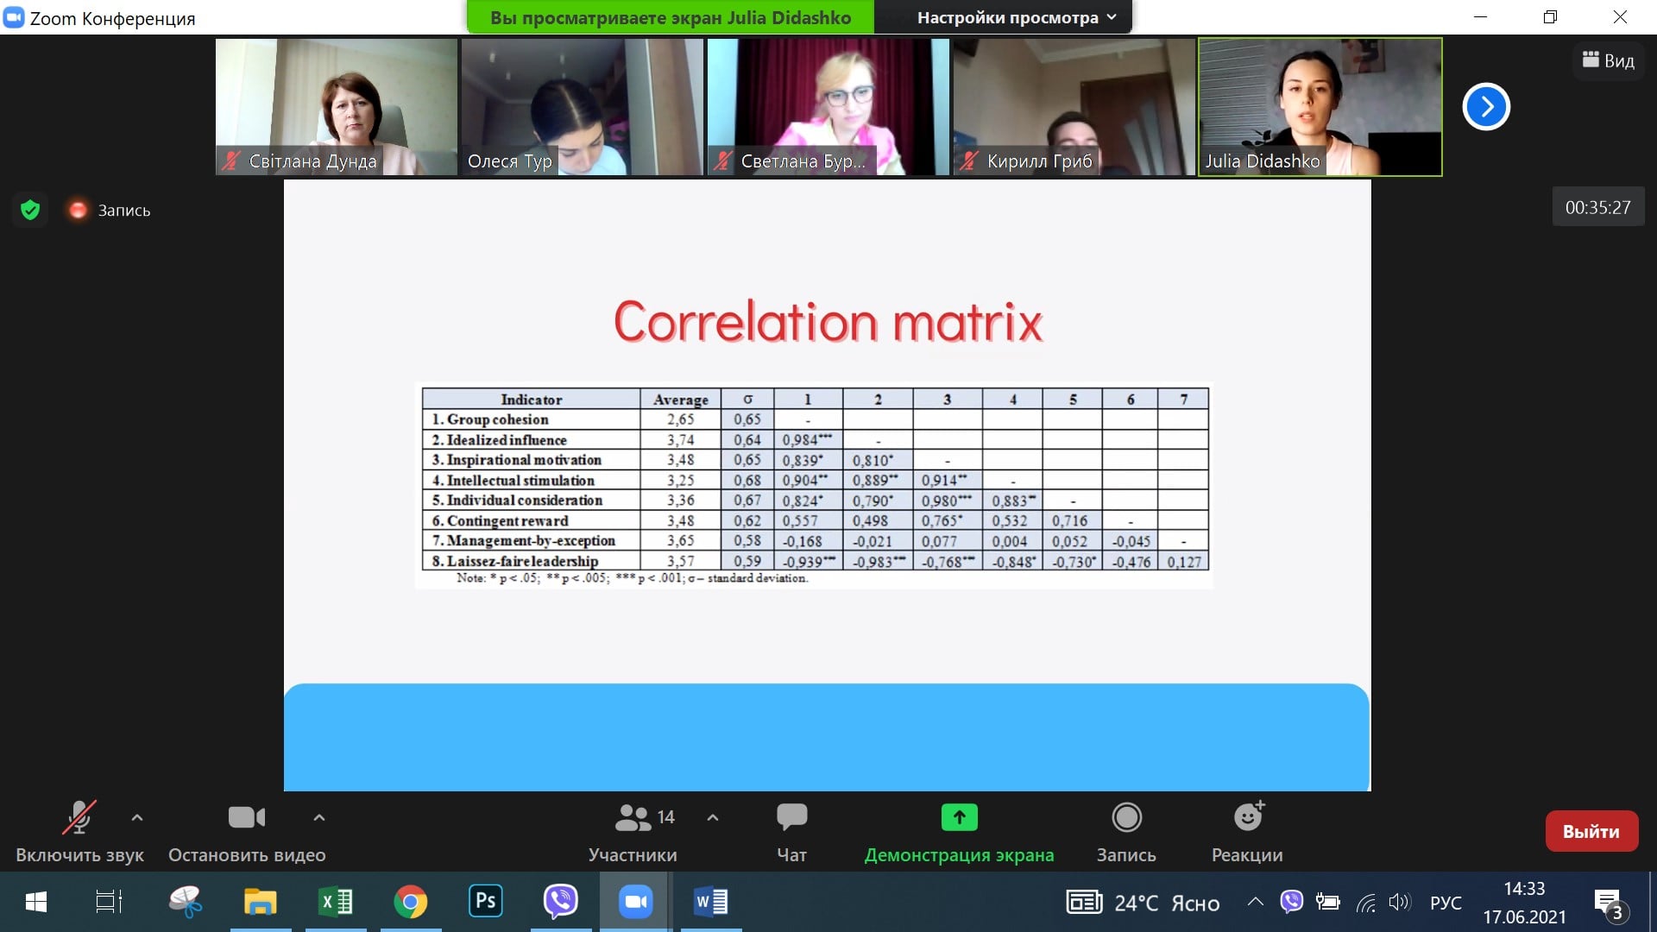Click the Record circle icon
The image size is (1657, 932).
tap(1126, 817)
